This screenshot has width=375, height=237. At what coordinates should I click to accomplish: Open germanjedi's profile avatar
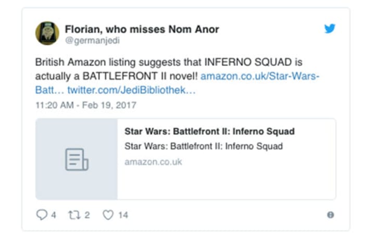(x=47, y=33)
